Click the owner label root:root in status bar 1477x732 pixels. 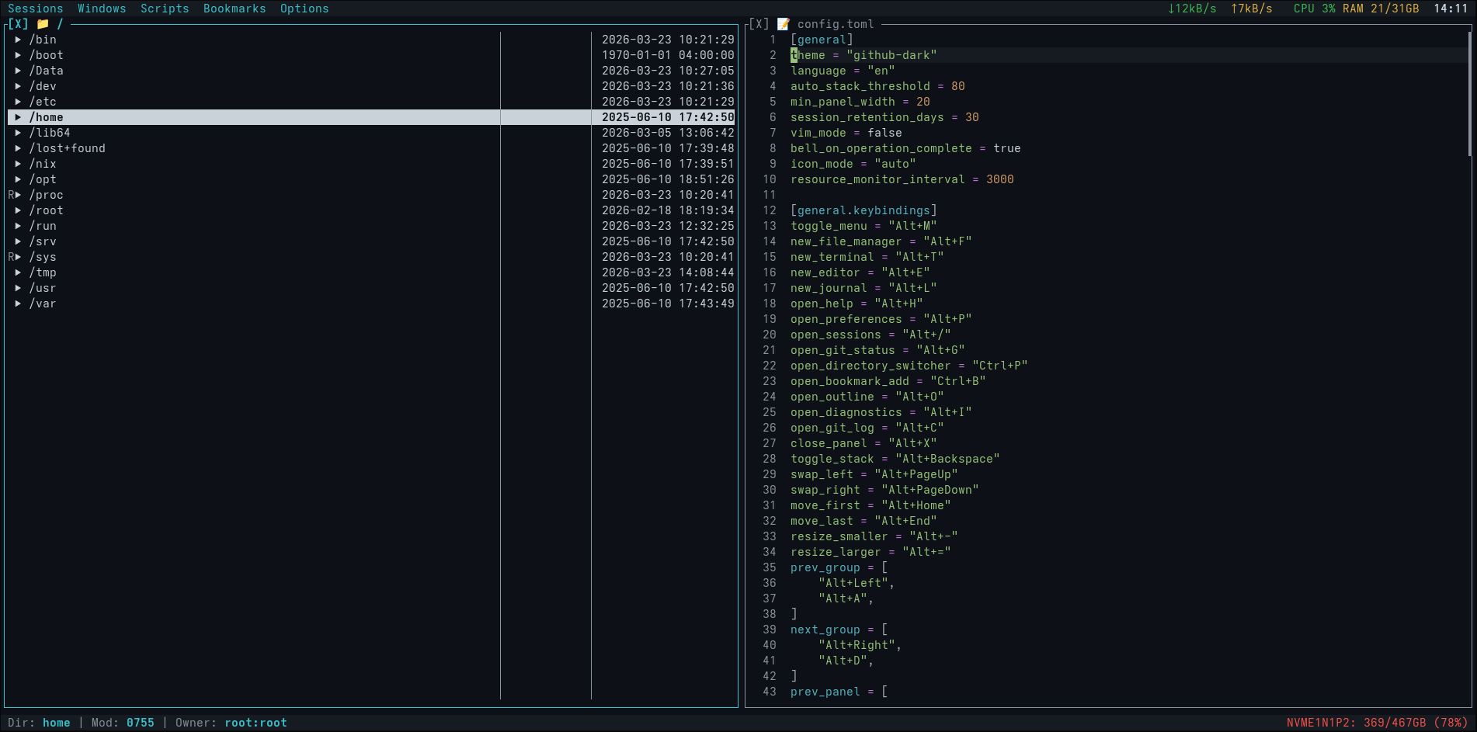pyautogui.click(x=255, y=722)
